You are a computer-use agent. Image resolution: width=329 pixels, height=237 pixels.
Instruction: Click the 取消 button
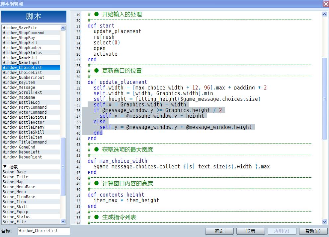click(x=251, y=231)
